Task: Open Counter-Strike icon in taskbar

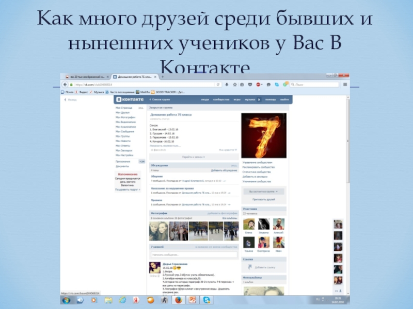Action: (x=164, y=300)
